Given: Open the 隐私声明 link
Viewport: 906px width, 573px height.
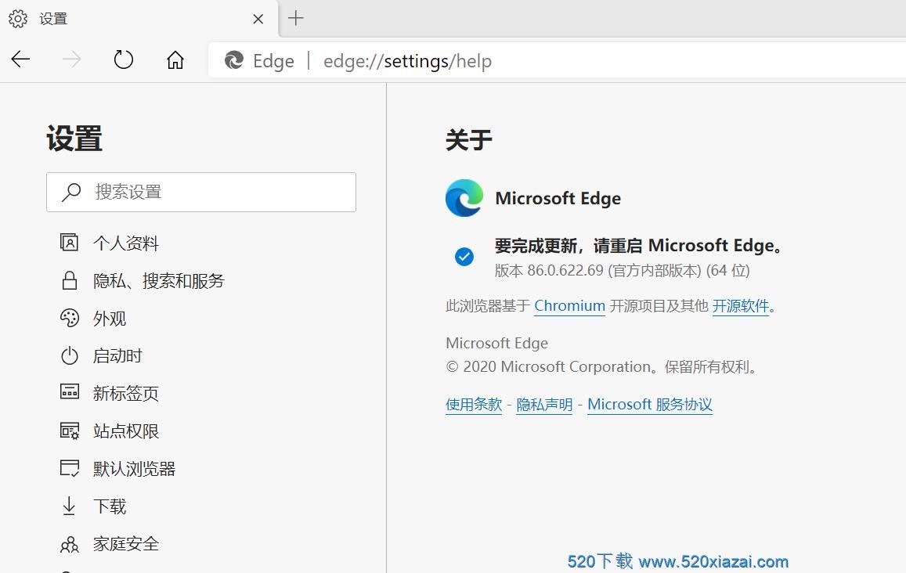Looking at the screenshot, I should coord(544,405).
